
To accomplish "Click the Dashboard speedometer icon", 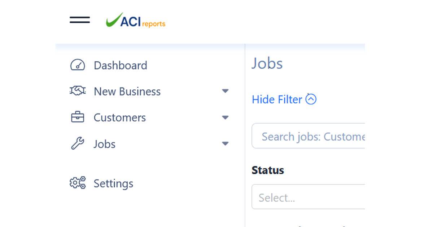I will 78,65.
